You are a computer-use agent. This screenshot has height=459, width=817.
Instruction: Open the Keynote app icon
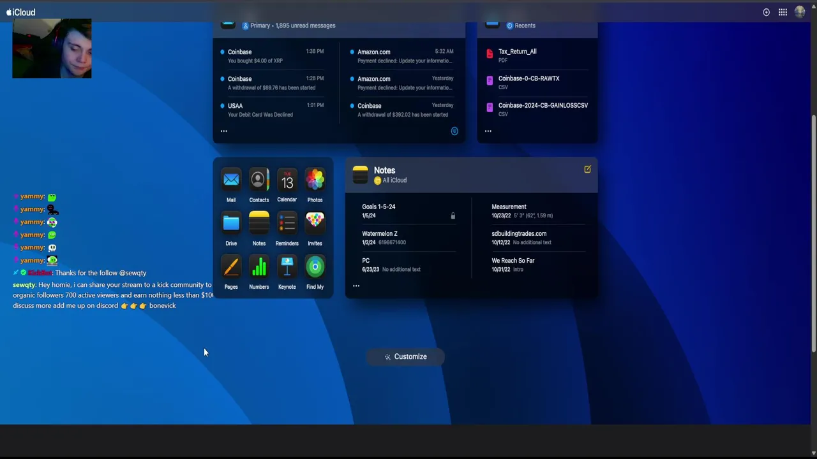click(287, 266)
